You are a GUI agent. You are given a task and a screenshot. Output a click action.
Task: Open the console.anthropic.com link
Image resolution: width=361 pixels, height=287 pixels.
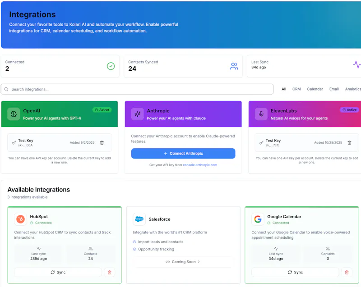coord(200,165)
